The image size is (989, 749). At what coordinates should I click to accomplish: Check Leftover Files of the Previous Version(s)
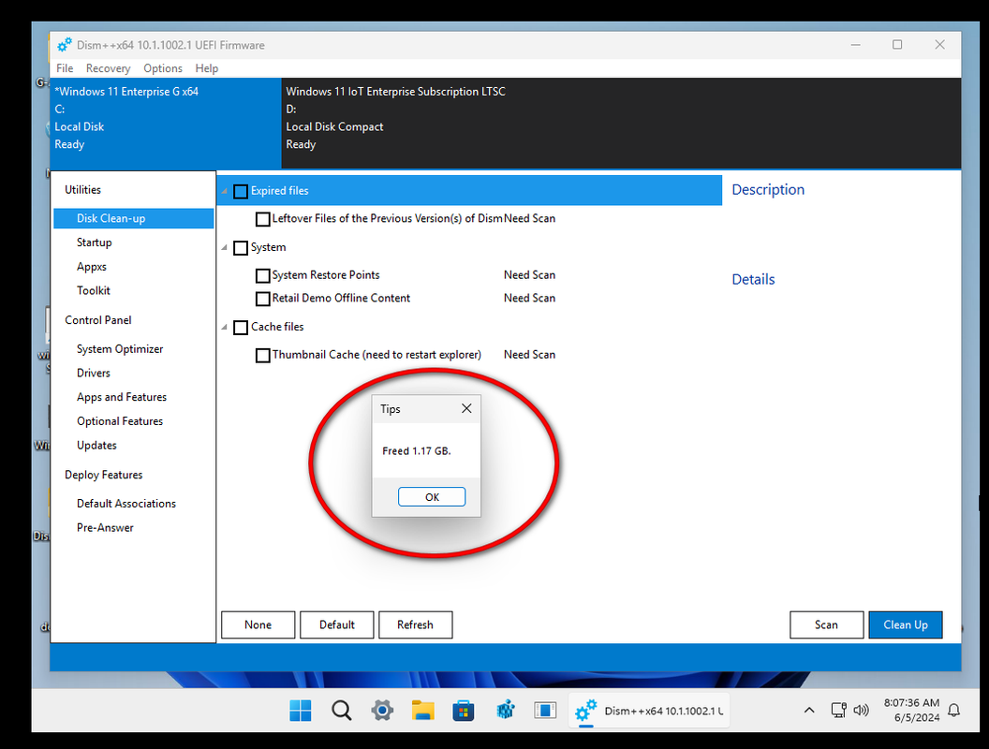click(262, 219)
